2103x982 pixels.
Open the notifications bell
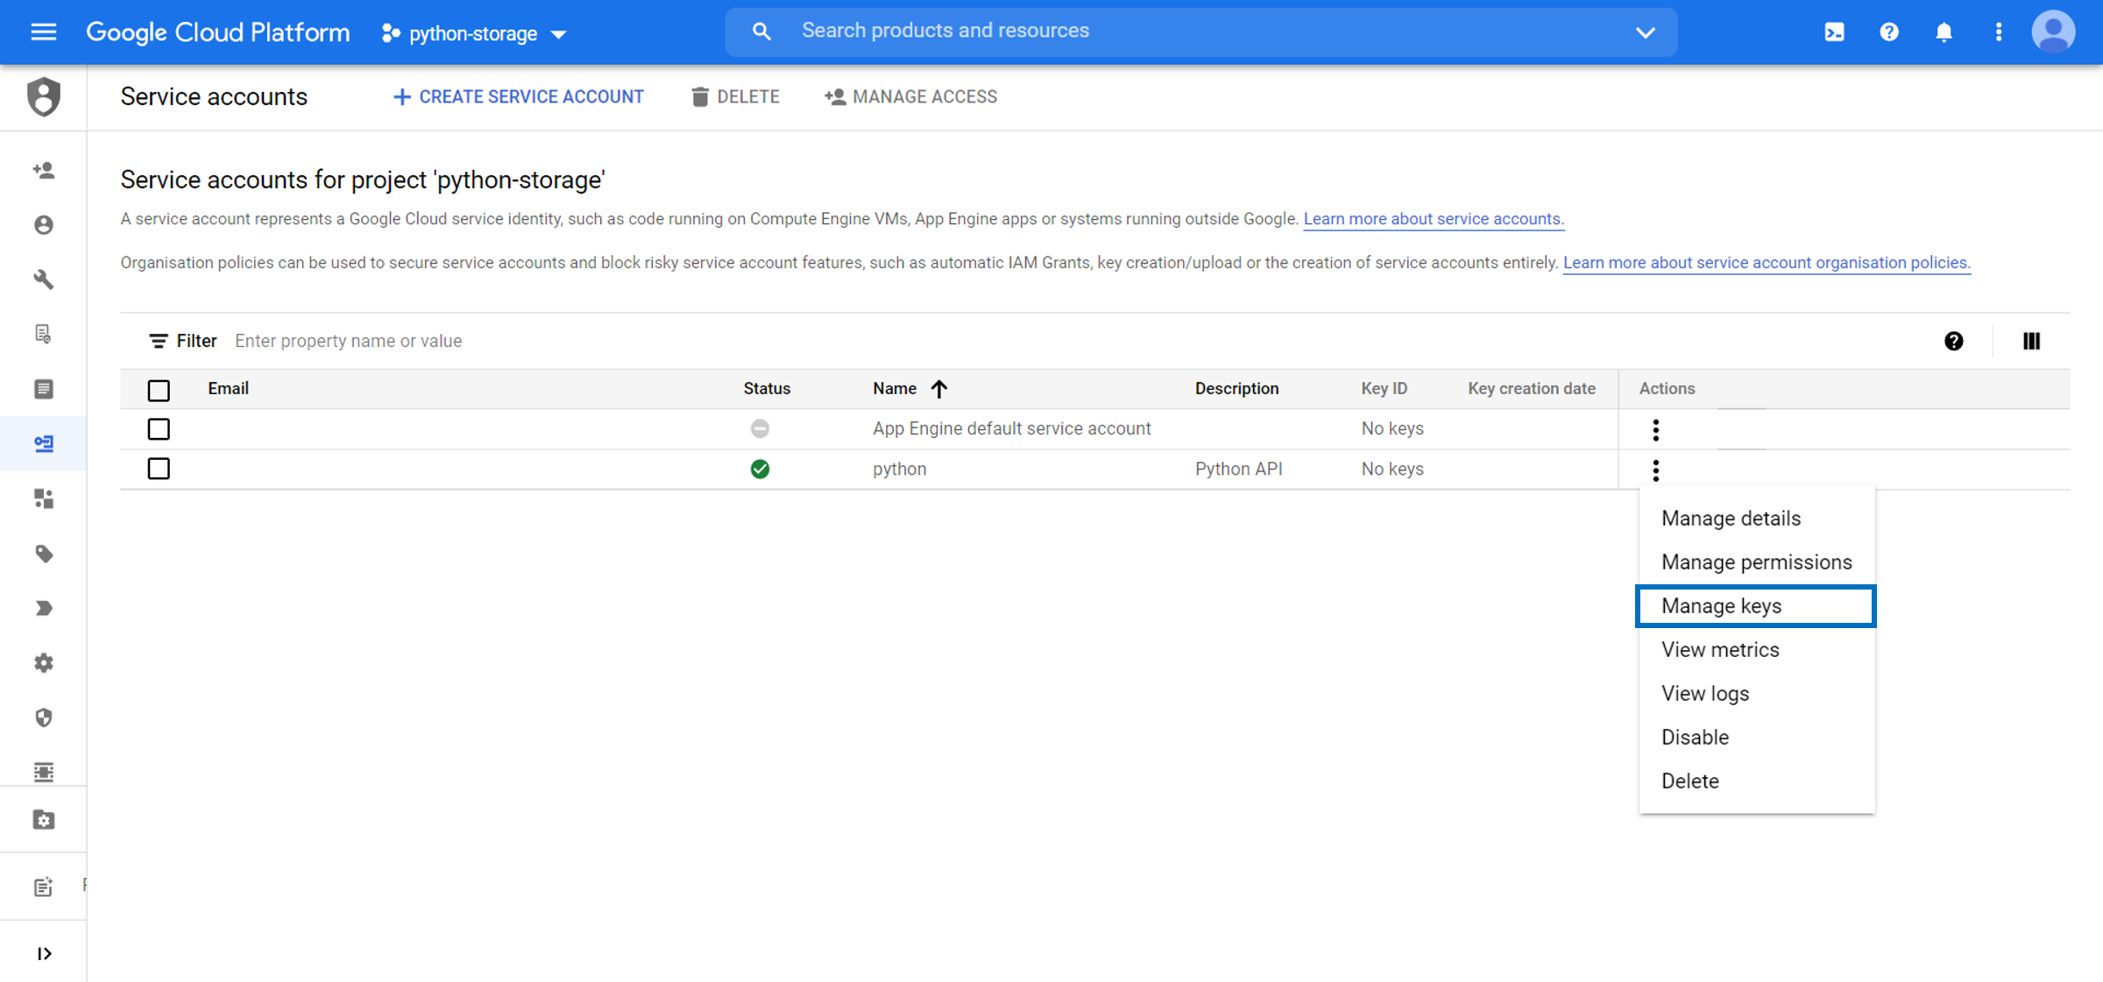click(1944, 32)
